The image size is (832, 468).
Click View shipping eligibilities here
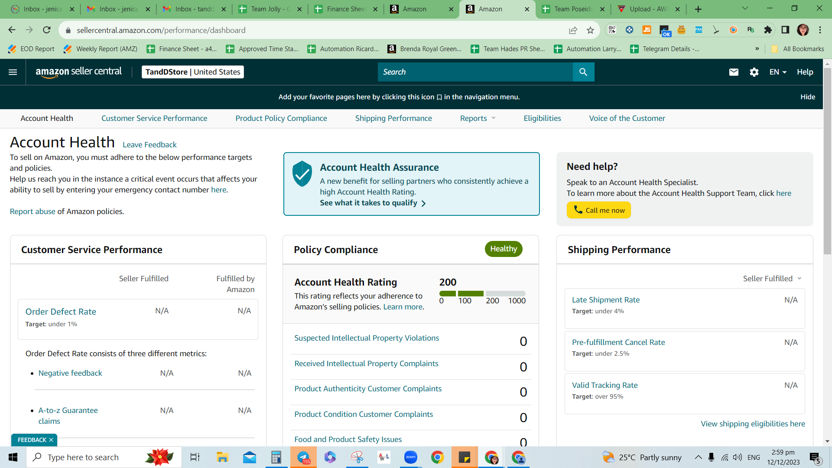pos(753,424)
